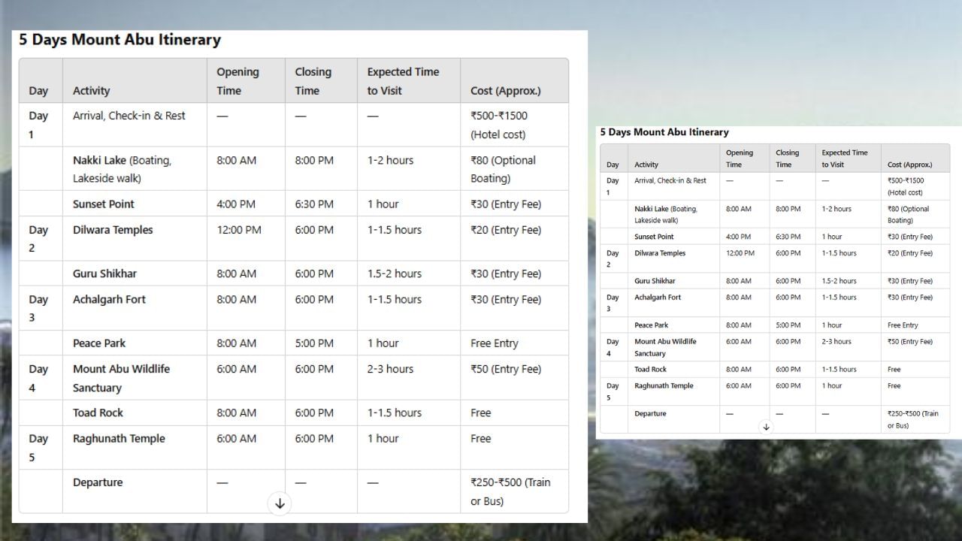Click 'Day 3' cell in the large table

pyautogui.click(x=38, y=308)
